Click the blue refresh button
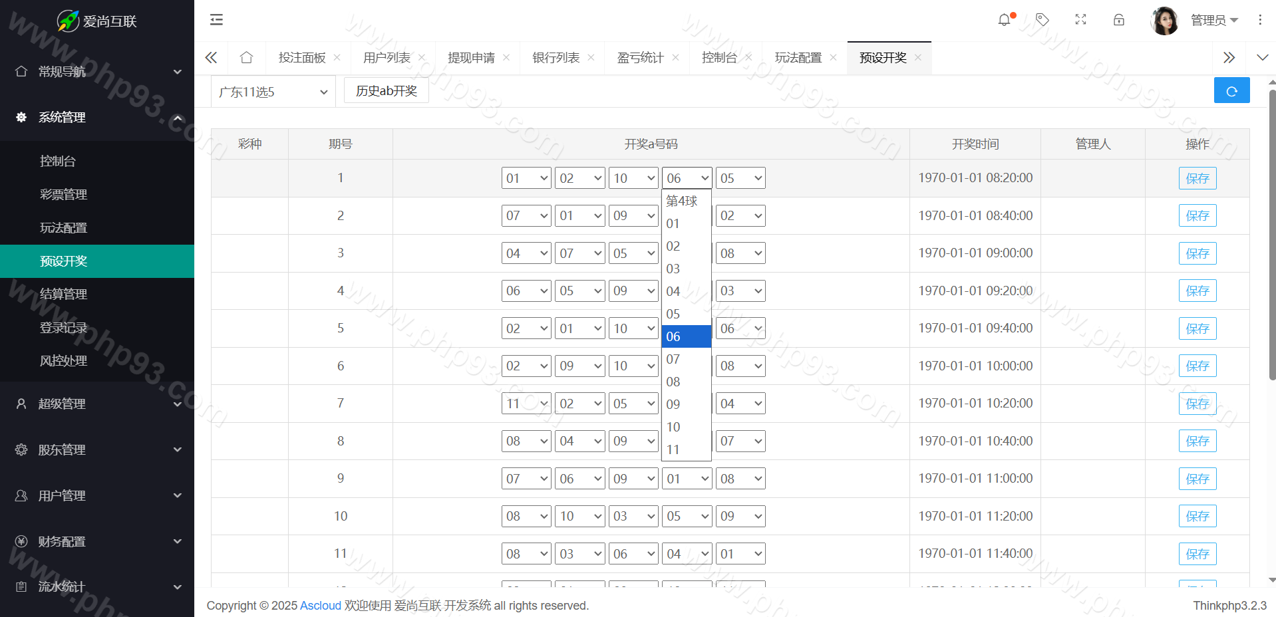 click(x=1231, y=91)
